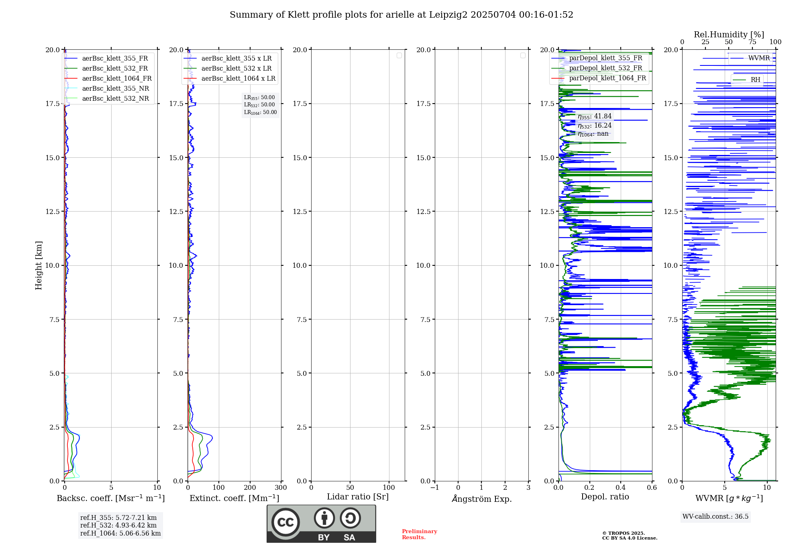Click the LR355: 50.00 annotation
The width and height of the screenshot is (803, 546).
click(x=259, y=98)
